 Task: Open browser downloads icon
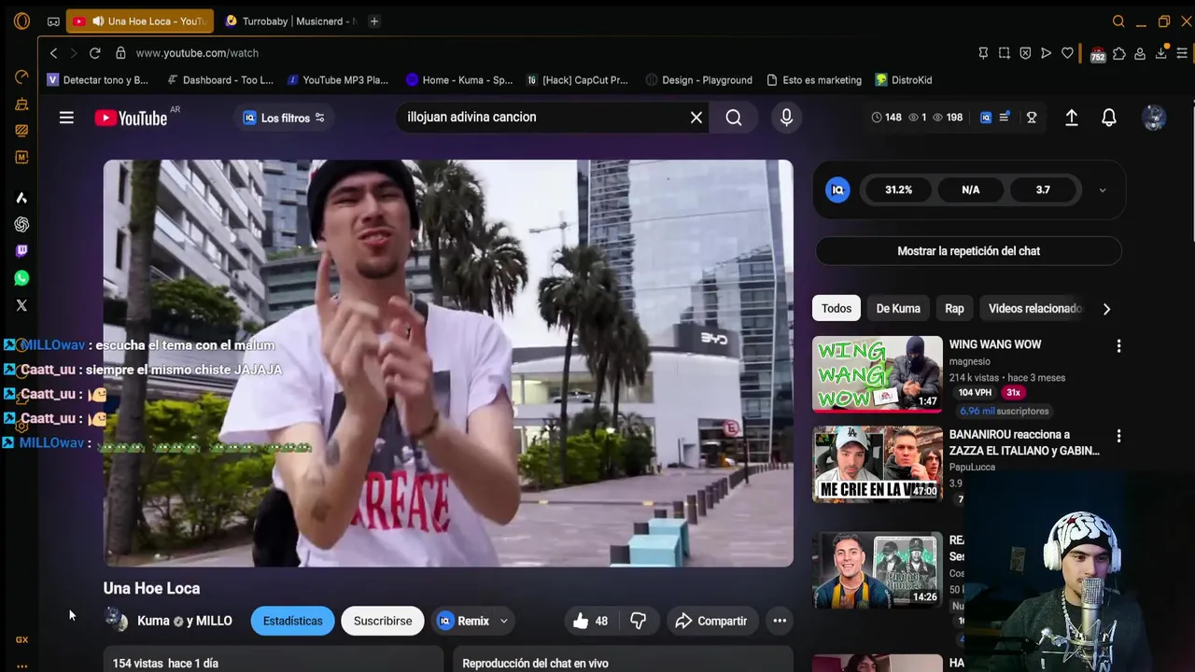pyautogui.click(x=1160, y=53)
